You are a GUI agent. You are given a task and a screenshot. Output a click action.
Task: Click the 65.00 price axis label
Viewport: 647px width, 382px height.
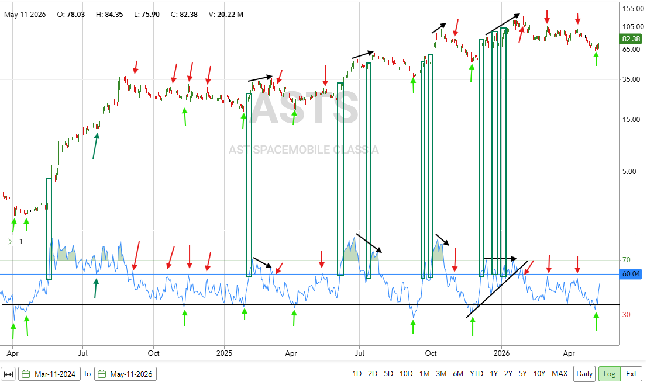tap(631, 50)
